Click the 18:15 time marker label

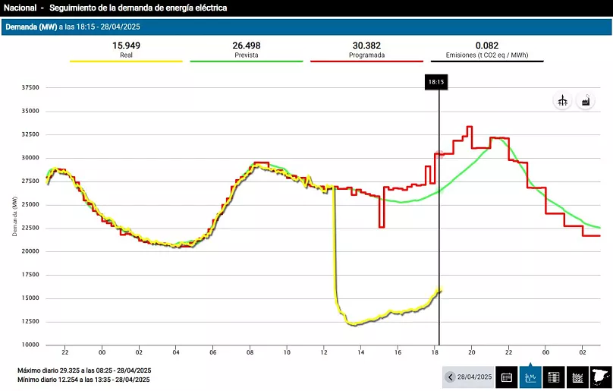[x=436, y=82]
